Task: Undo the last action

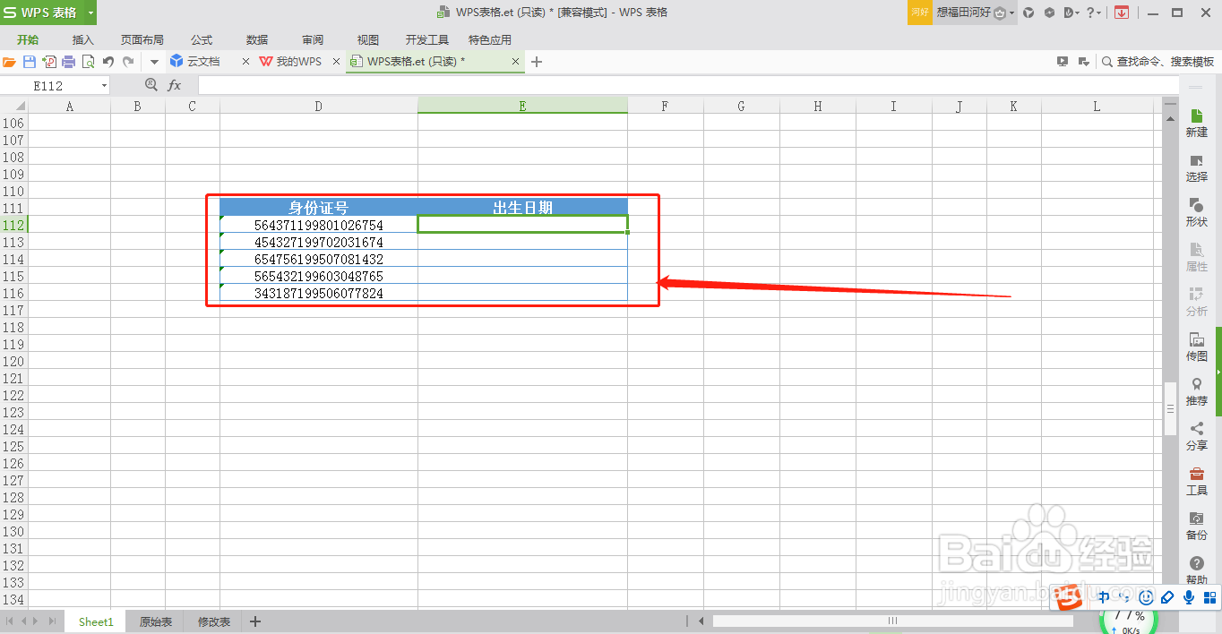Action: pos(108,62)
